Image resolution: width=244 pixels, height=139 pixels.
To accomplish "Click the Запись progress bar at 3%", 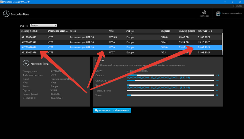I will 170,85.
